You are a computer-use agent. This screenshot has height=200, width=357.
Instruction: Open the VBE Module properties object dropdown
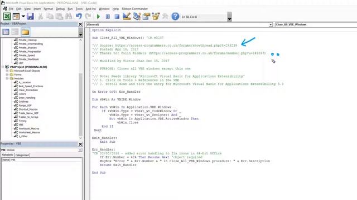click(80, 150)
